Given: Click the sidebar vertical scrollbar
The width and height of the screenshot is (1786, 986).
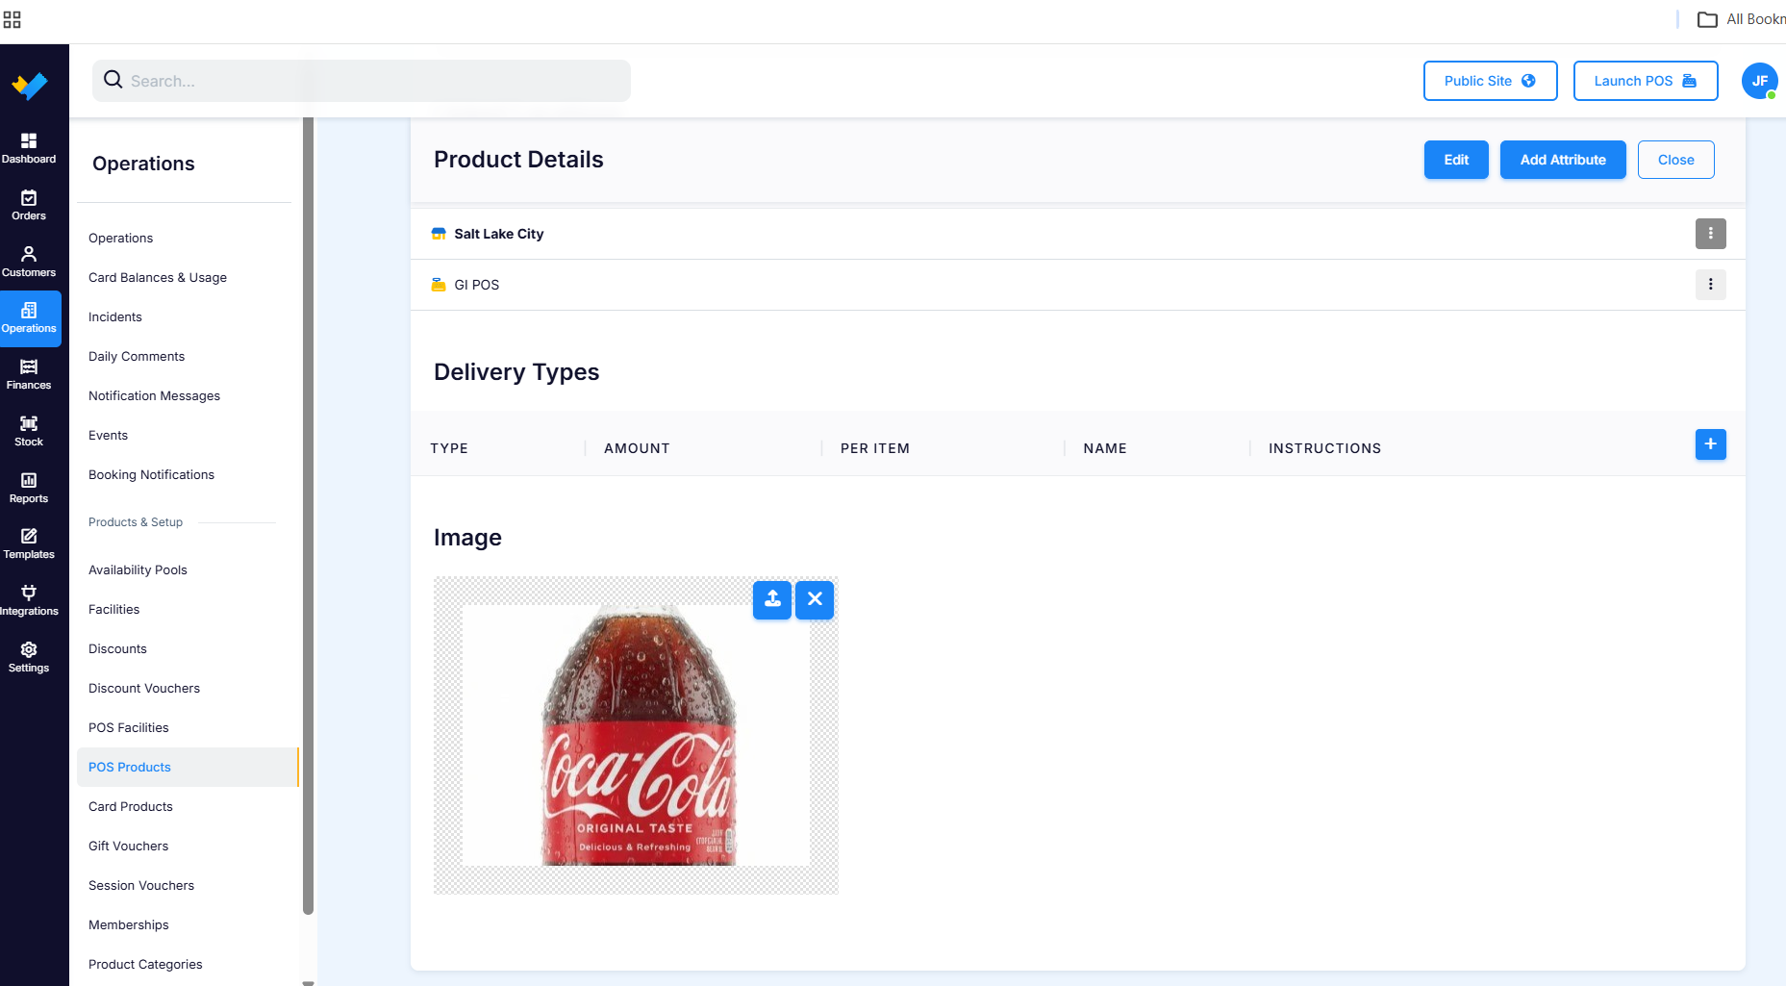Looking at the screenshot, I should (308, 515).
